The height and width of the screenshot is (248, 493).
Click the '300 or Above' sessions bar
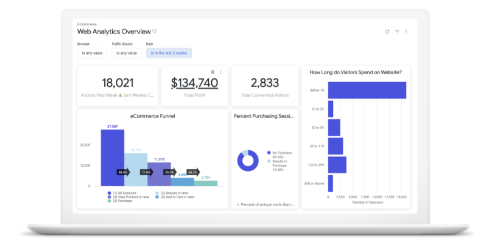tap(331, 183)
